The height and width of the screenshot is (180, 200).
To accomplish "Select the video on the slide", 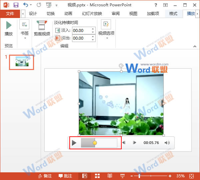I will click(x=121, y=103).
